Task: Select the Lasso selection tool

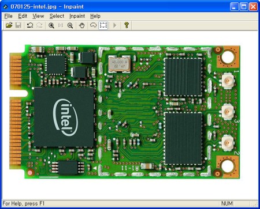Action: click(x=94, y=25)
